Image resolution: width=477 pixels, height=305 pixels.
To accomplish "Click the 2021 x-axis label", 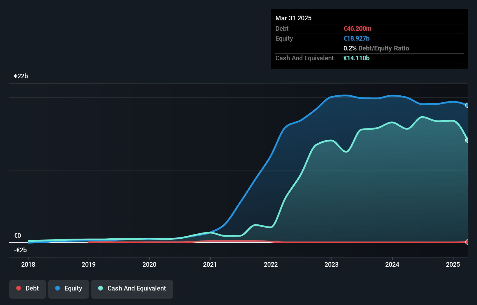I will pyautogui.click(x=210, y=264).
